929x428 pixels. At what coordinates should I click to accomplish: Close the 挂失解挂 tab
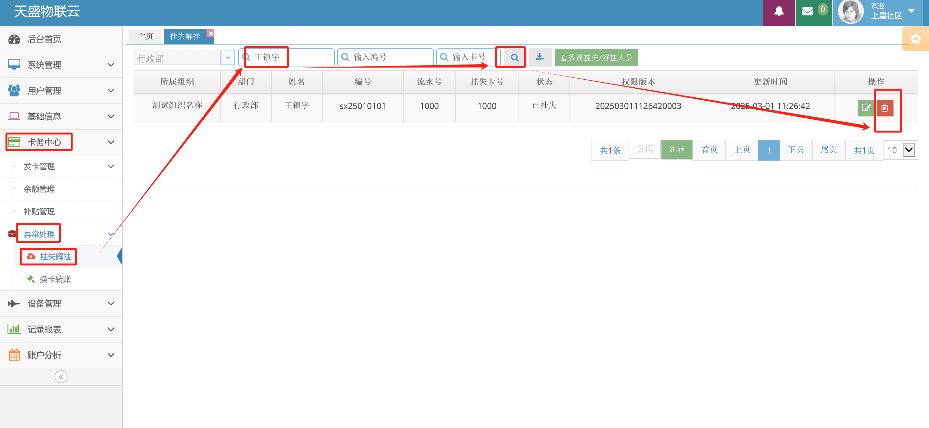click(211, 33)
